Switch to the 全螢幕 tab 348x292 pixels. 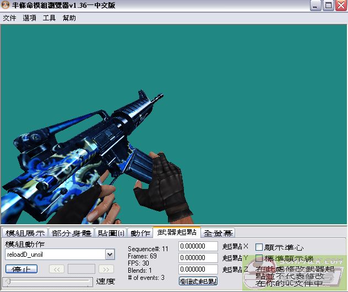[x=218, y=232]
